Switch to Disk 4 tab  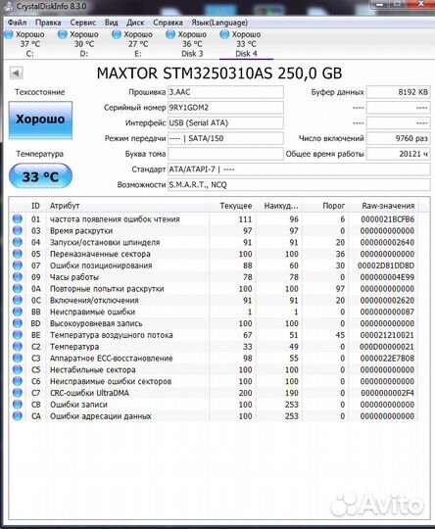click(x=246, y=44)
